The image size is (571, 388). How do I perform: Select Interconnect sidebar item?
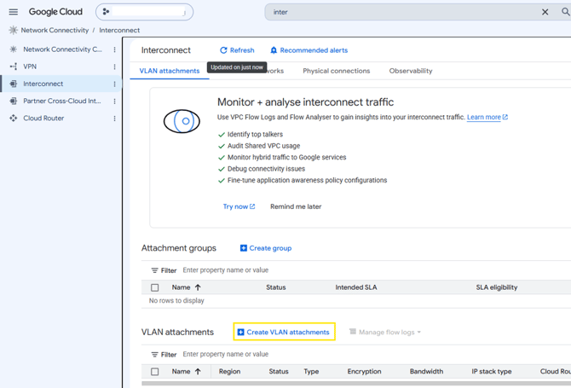[x=43, y=84]
